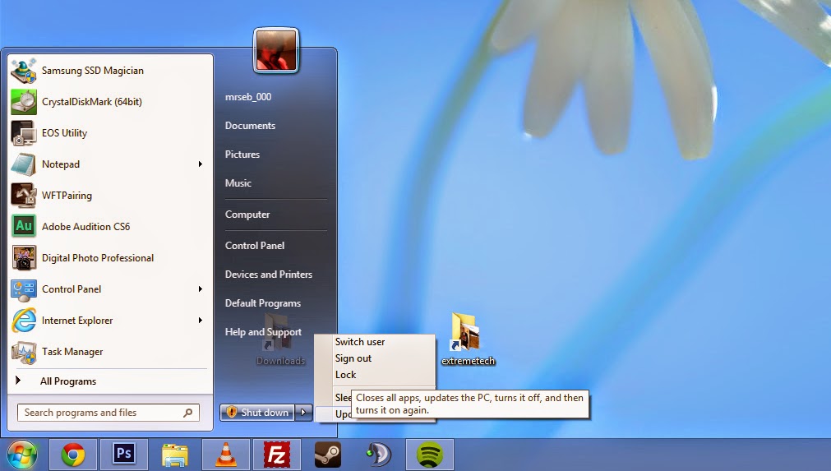Open the EOS Utility icon

tap(24, 133)
